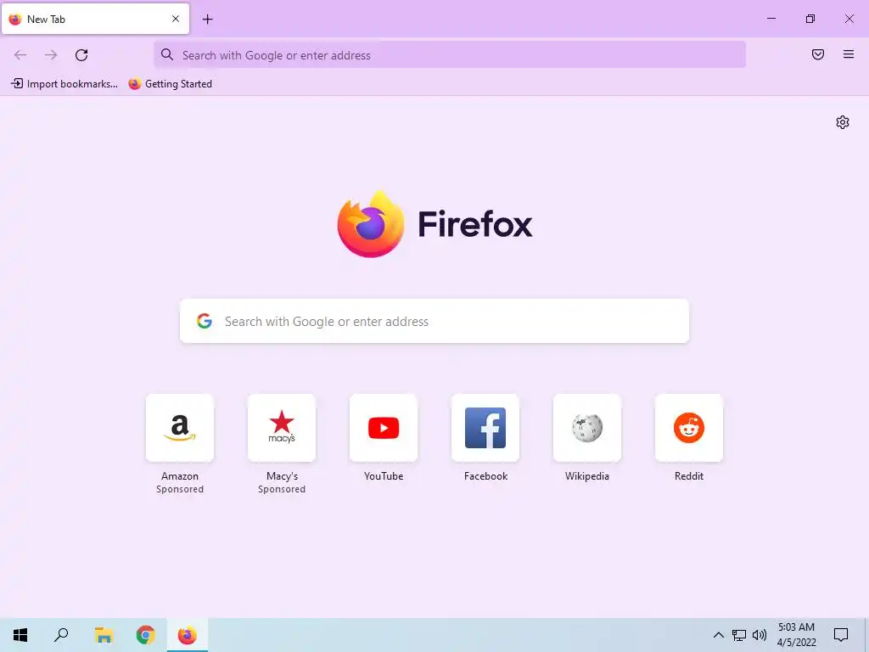This screenshot has height=652, width=869.
Task: Click the Amazon label text
Action: [180, 475]
